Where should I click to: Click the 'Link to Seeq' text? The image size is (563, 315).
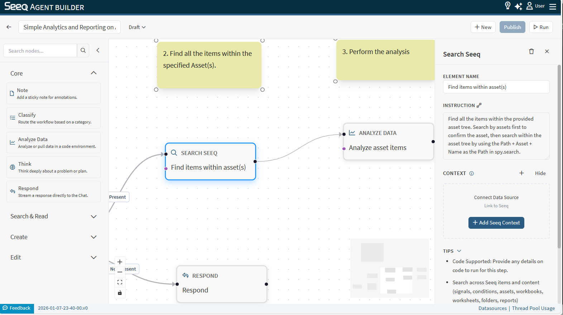pyautogui.click(x=496, y=206)
